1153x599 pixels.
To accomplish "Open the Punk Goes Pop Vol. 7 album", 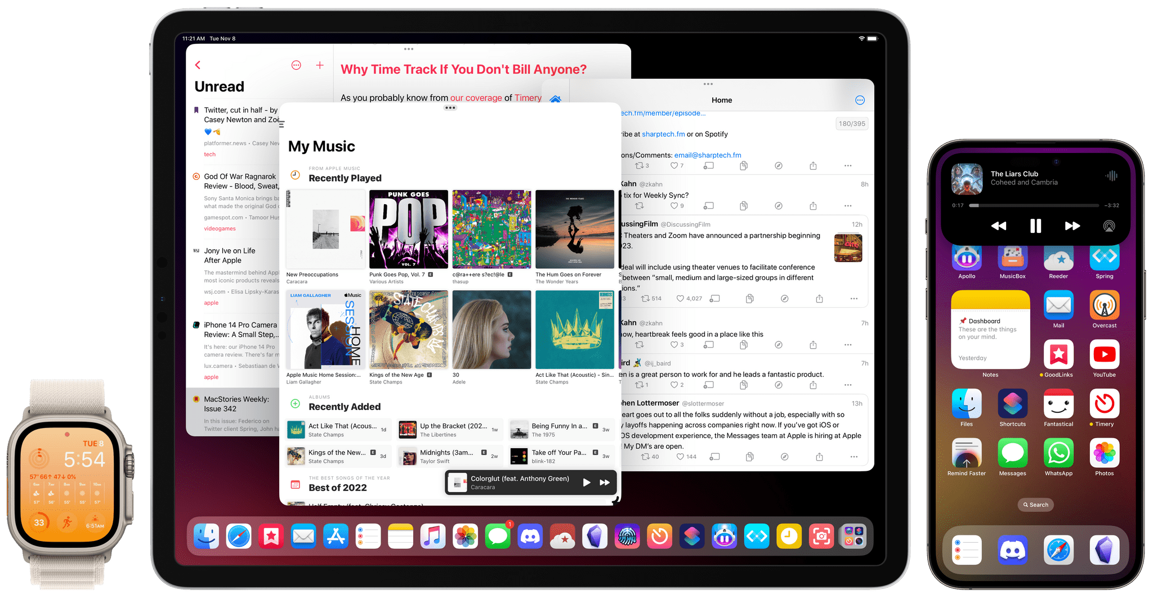I will pyautogui.click(x=409, y=229).
